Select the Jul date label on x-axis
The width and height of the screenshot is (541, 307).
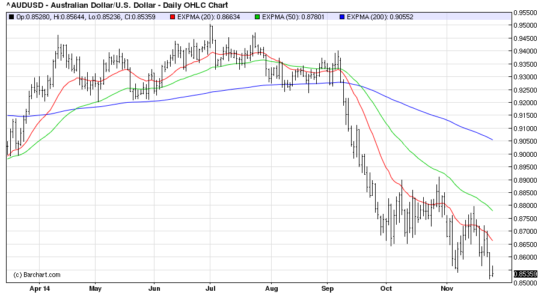click(x=210, y=288)
